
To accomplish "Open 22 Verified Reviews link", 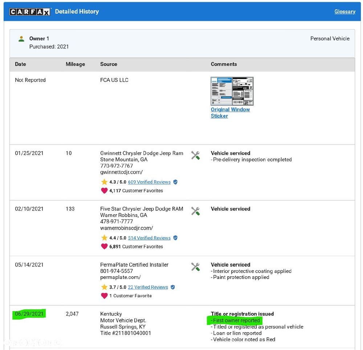I will coord(148,287).
